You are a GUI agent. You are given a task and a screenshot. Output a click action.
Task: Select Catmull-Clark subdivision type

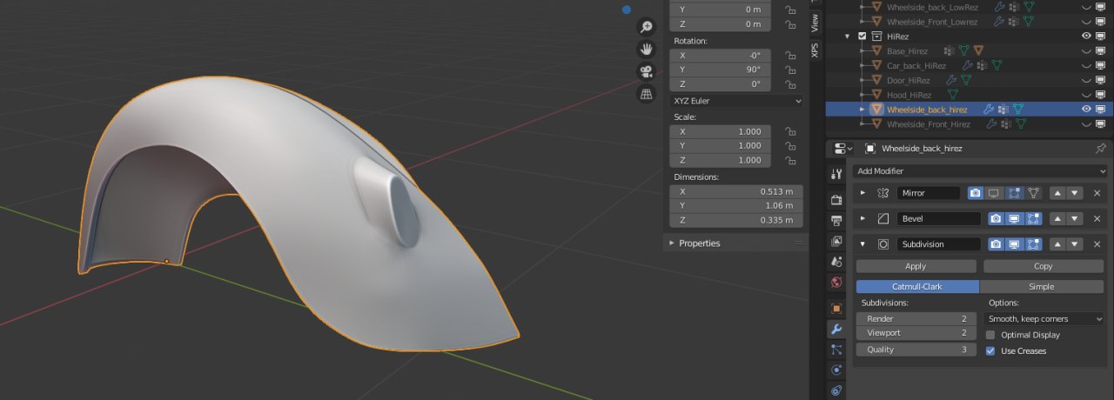(x=917, y=287)
